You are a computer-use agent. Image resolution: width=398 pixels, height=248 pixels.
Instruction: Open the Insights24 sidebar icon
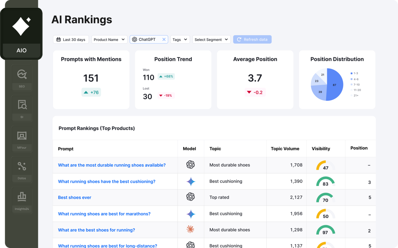point(22,200)
